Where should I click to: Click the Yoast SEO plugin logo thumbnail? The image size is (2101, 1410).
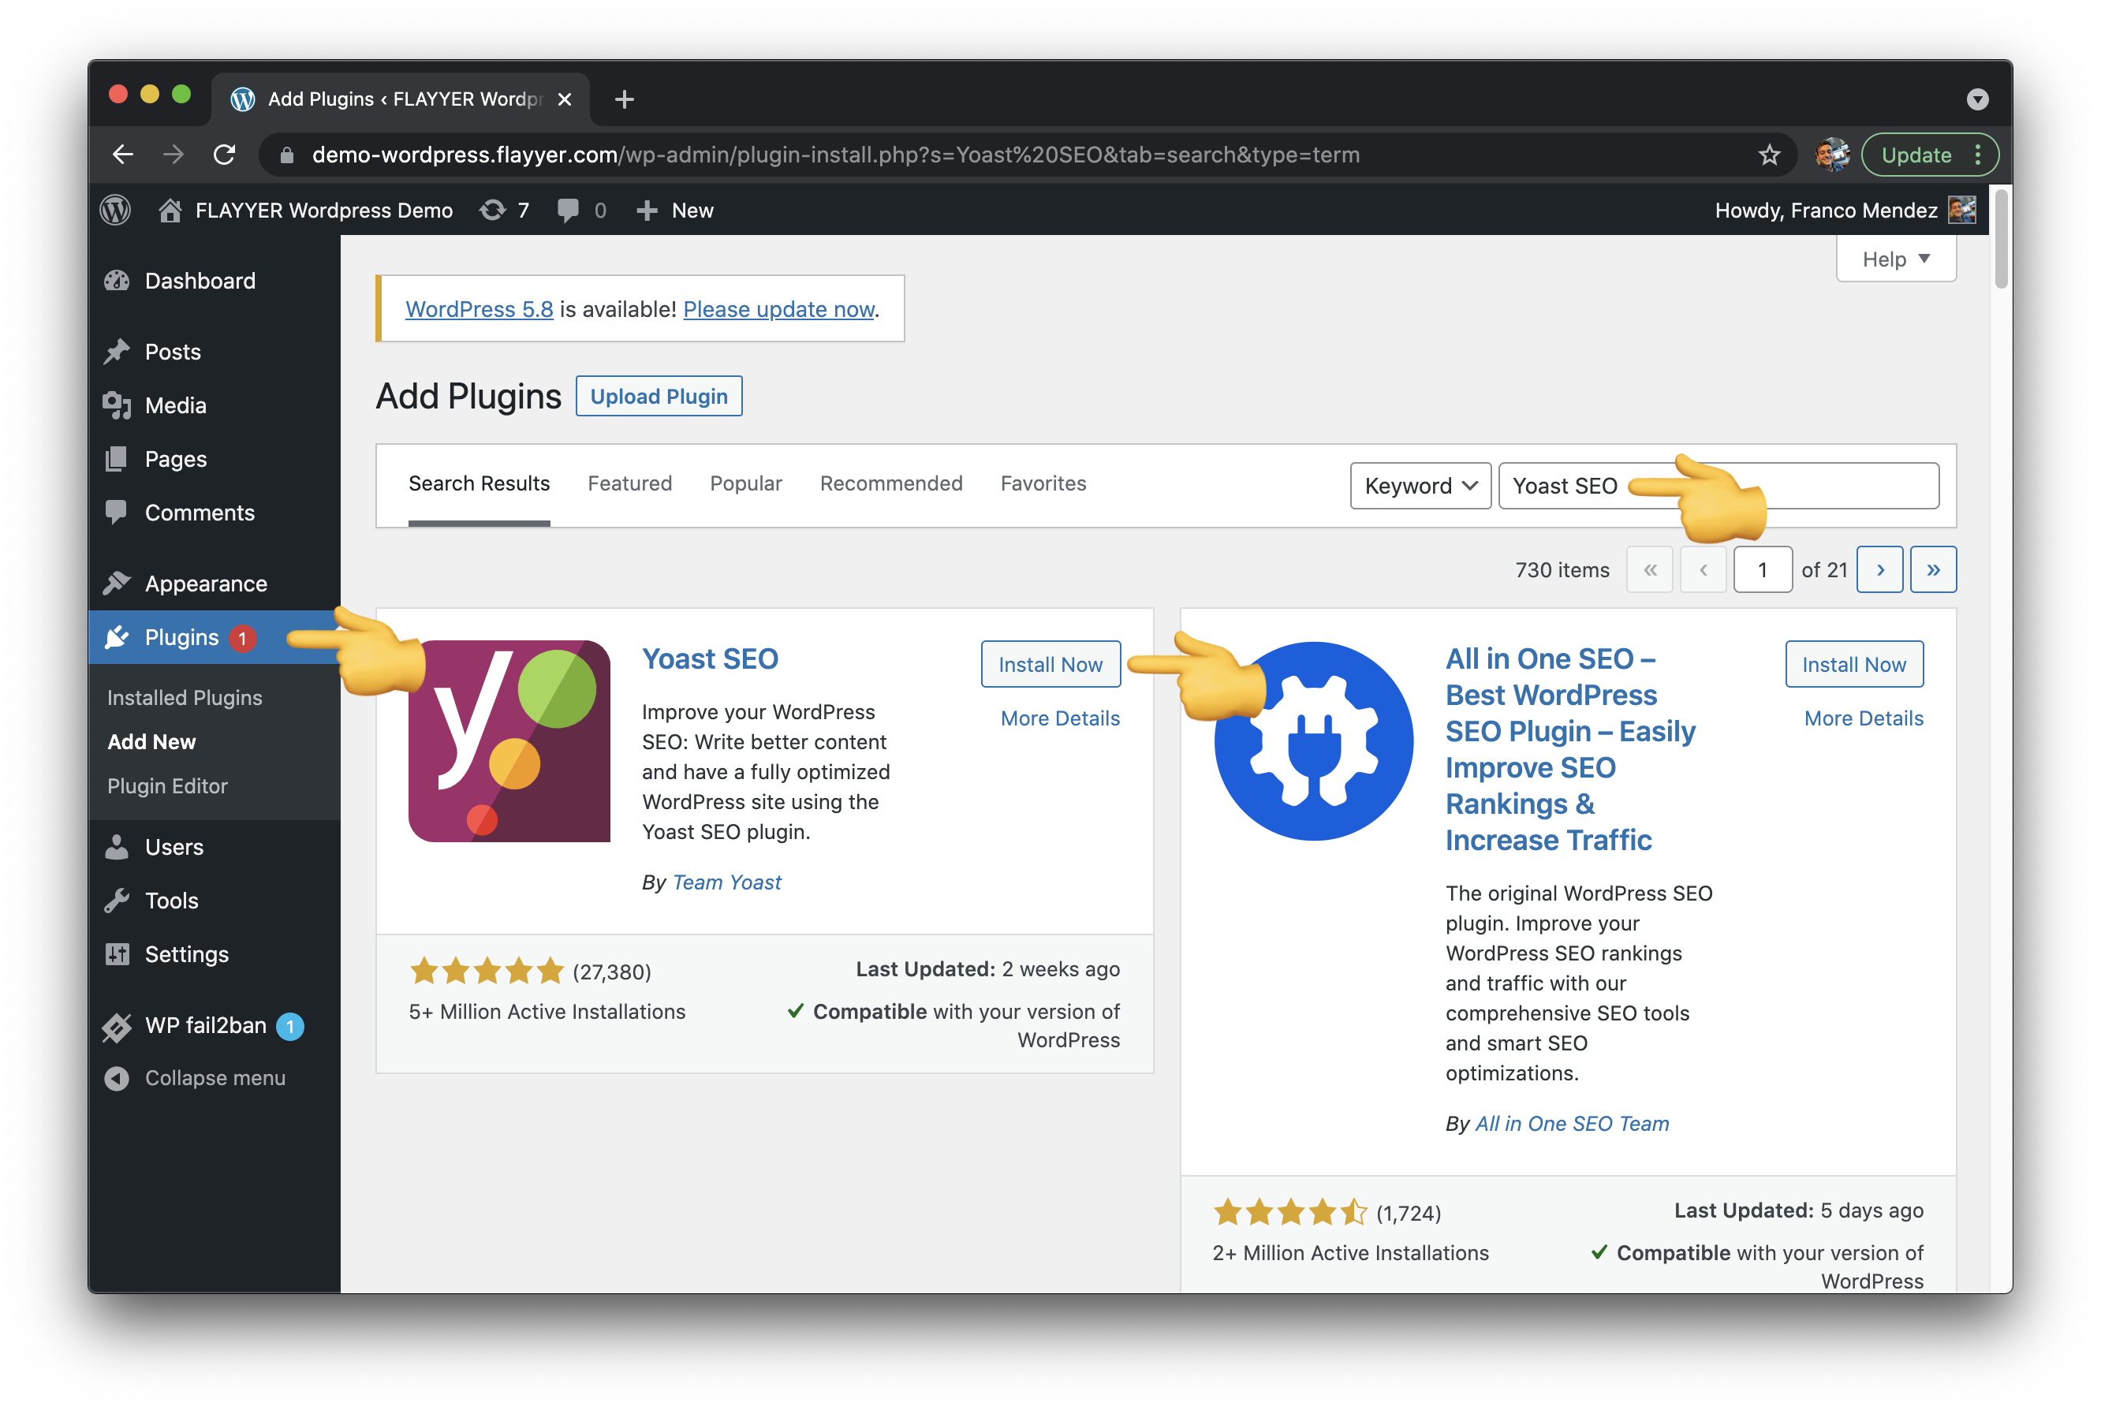509,741
